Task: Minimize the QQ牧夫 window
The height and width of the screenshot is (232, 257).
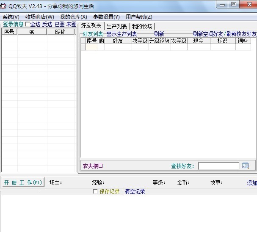Action: click(x=222, y=5)
